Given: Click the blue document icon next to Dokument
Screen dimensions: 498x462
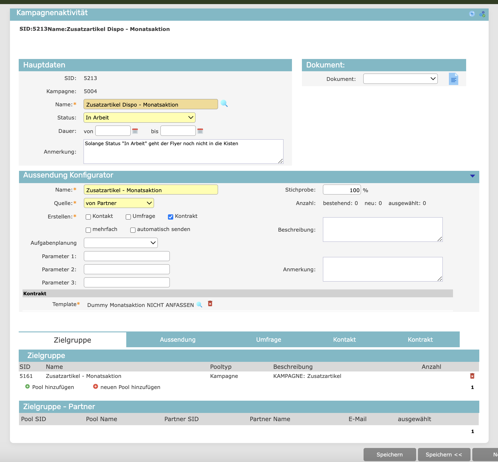Looking at the screenshot, I should pos(453,79).
